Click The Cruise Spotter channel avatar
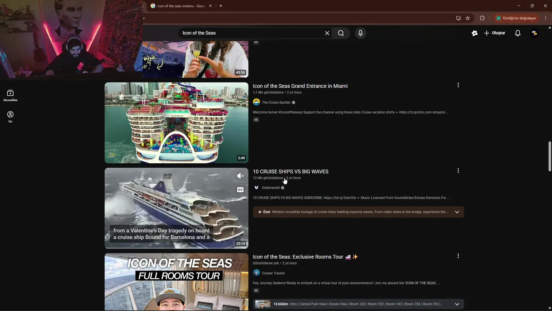Viewport: 552px width, 311px height. [x=257, y=102]
